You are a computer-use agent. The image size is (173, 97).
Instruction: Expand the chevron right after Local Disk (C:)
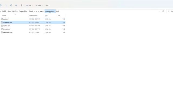[x=18, y=11]
